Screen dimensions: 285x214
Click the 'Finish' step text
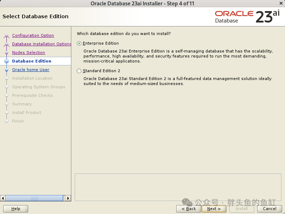(18, 121)
